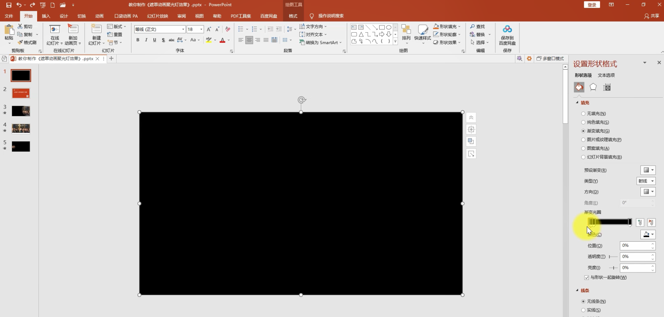
Task: Open the Preset gradients (预设渐变) dropdown
Action: (x=648, y=170)
